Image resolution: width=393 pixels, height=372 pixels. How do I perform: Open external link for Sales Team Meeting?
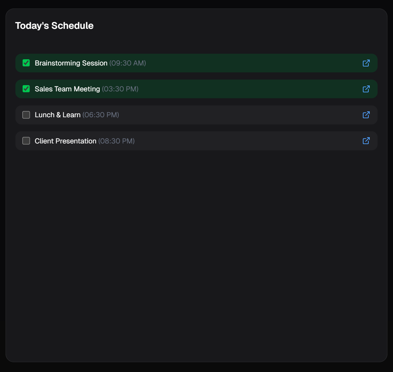[366, 89]
